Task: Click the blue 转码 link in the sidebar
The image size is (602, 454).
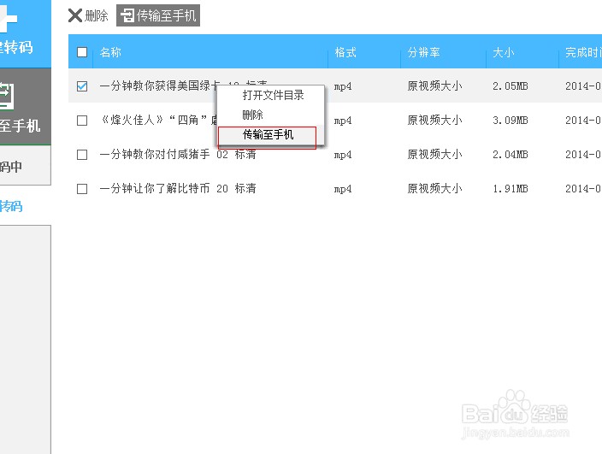Action: click(11, 206)
